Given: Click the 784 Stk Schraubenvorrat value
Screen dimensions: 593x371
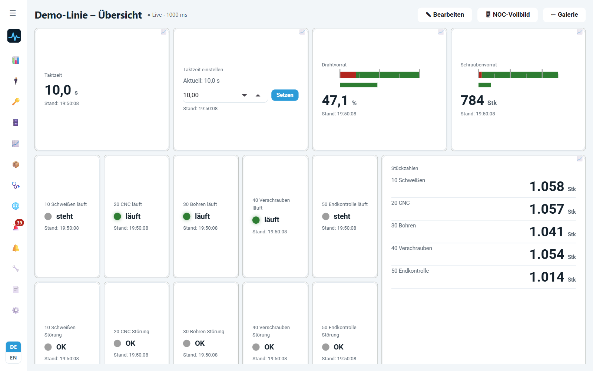Looking at the screenshot, I should (x=478, y=101).
